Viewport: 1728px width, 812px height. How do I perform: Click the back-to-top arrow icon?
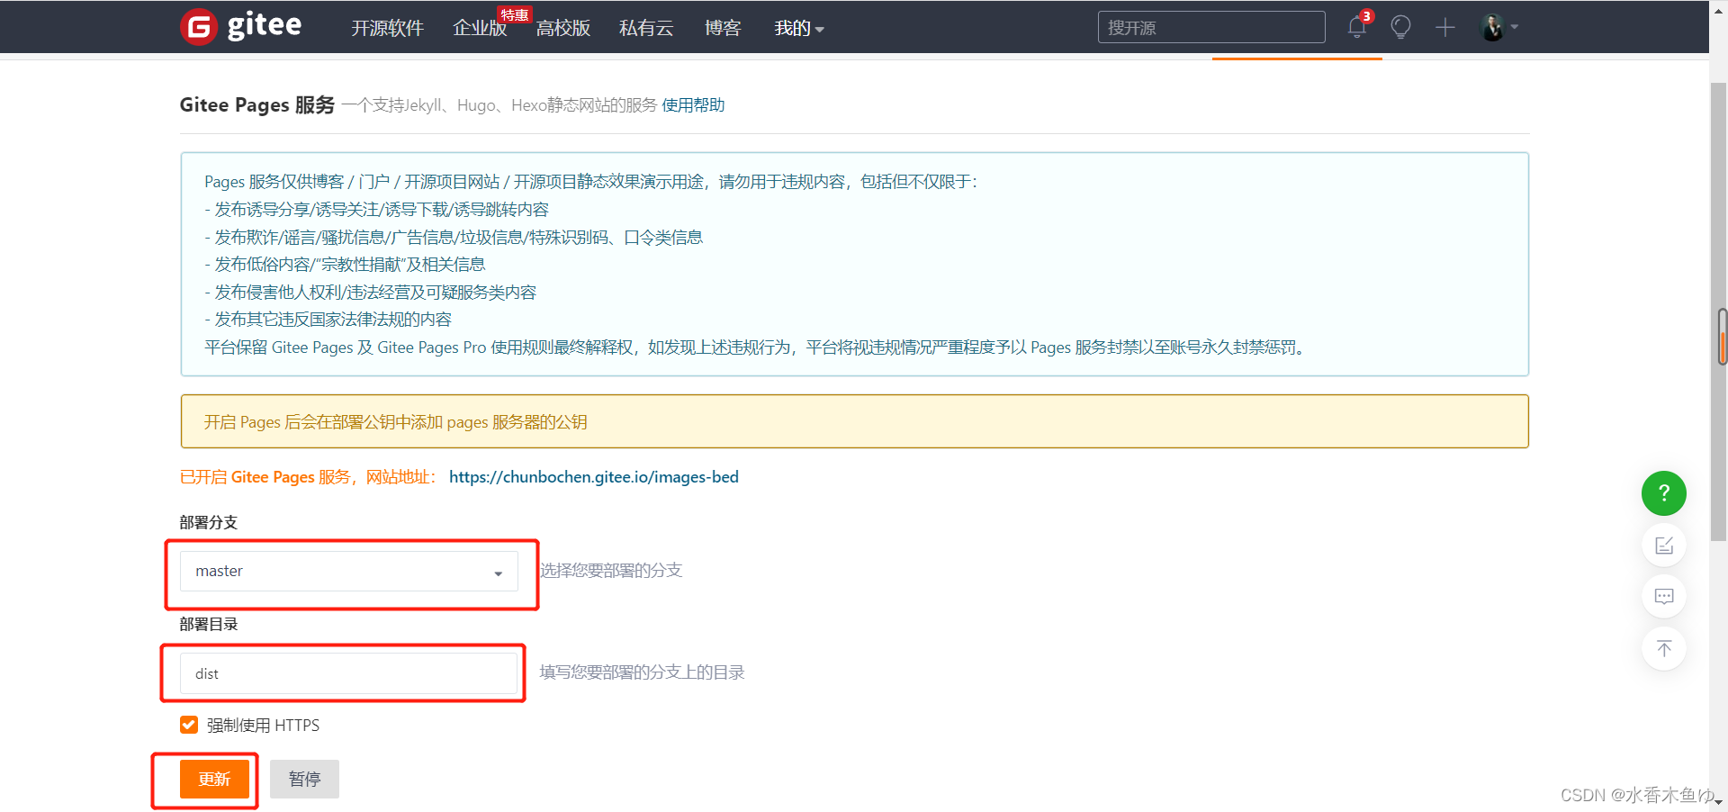[x=1664, y=648]
